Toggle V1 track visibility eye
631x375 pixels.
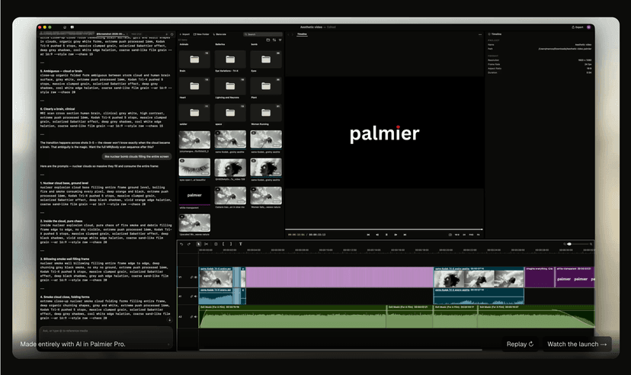point(196,277)
